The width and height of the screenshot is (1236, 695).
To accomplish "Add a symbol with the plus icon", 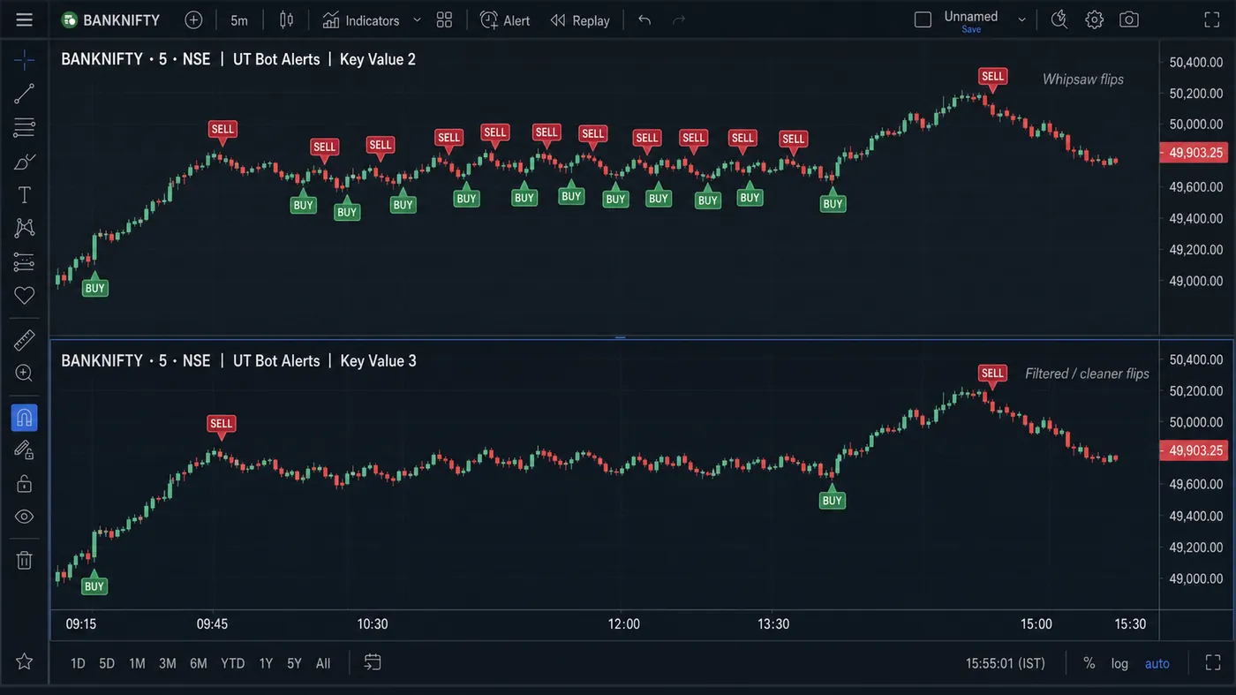I will click(193, 19).
